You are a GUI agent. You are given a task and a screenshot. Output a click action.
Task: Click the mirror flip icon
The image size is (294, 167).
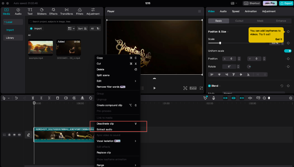pos(82,98)
